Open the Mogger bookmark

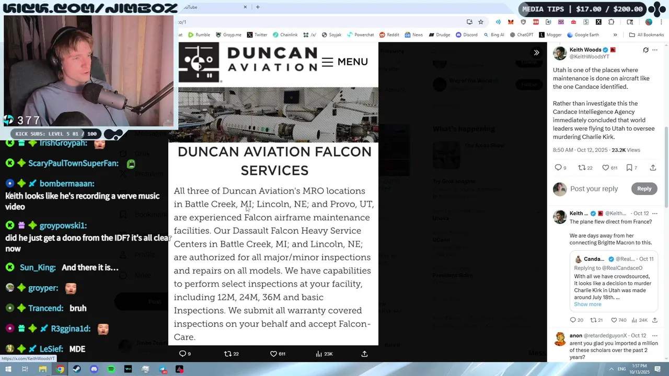(550, 35)
